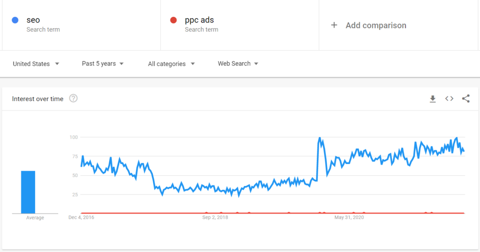Click the blue Average bar
This screenshot has height=252, width=480.
coord(28,192)
